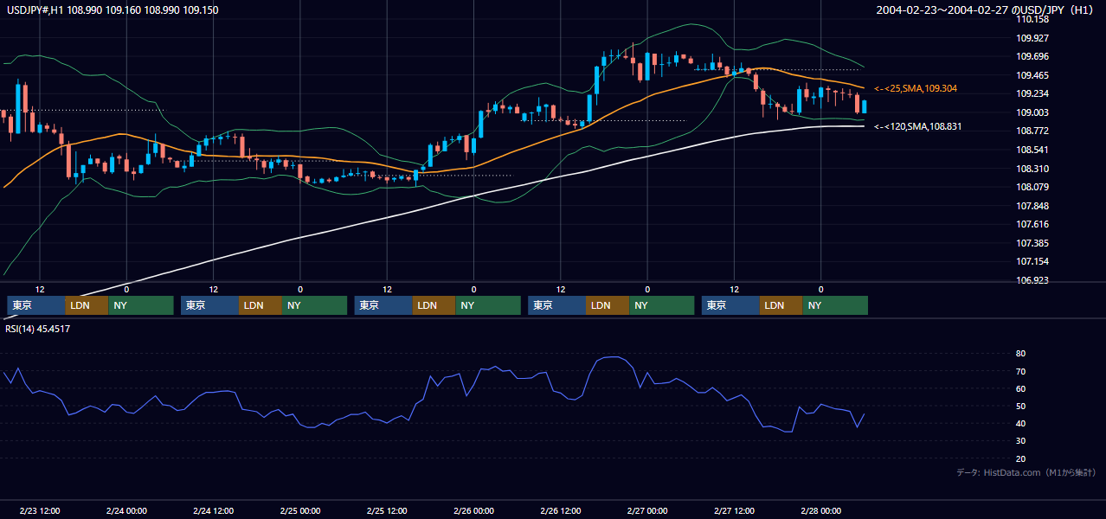Click the 2/24 00:00 date label

click(x=126, y=510)
